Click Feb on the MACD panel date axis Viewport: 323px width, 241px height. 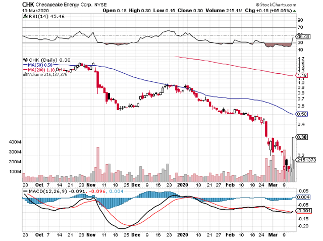click(x=230, y=235)
